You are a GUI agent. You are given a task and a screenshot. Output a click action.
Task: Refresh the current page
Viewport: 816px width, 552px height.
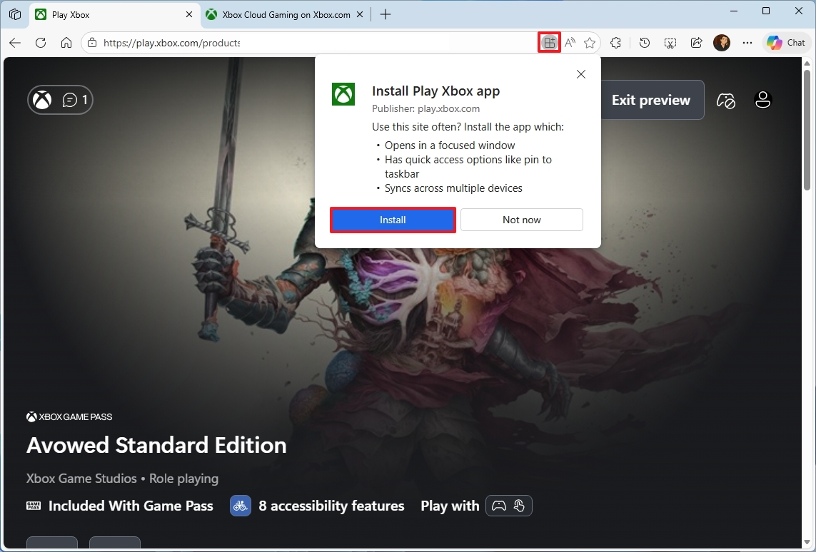pyautogui.click(x=41, y=43)
